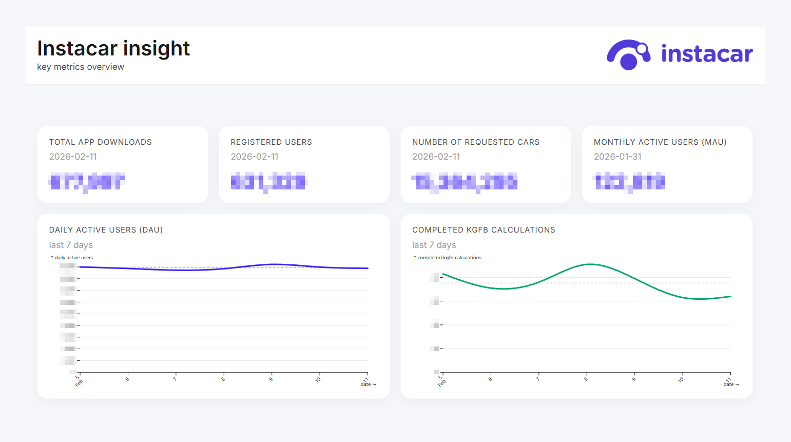Click the 'Instacar insight' heading
Image resolution: width=791 pixels, height=442 pixels.
tap(113, 48)
